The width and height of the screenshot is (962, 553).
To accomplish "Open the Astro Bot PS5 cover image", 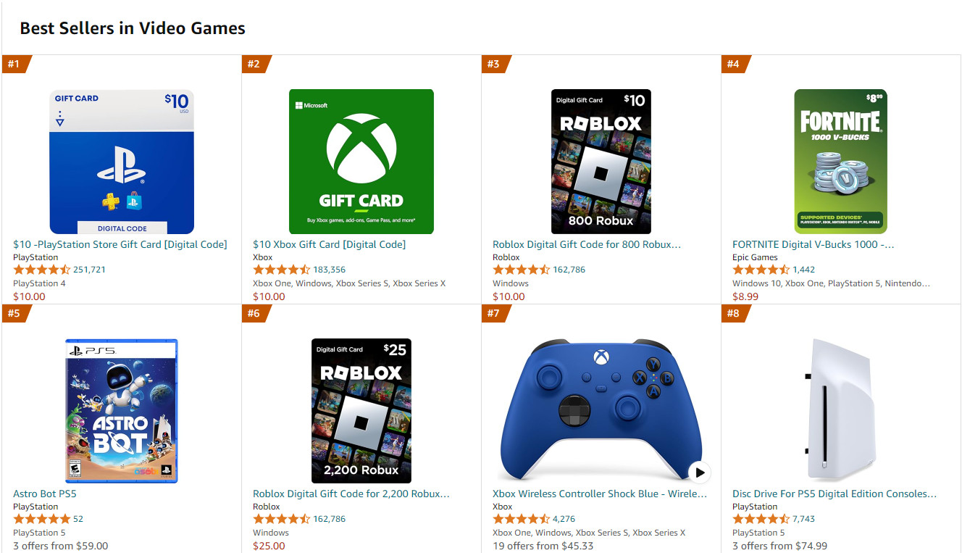I will coord(121,410).
